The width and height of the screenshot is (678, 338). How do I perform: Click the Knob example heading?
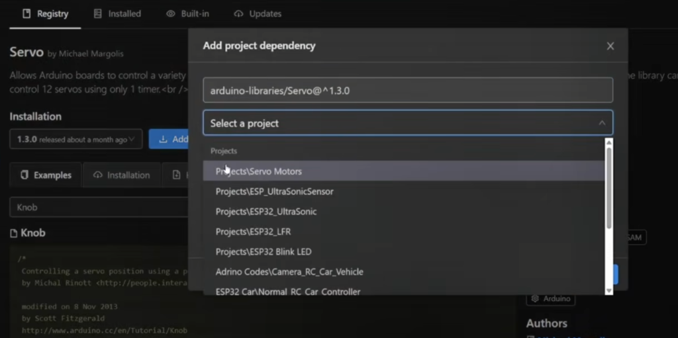33,233
